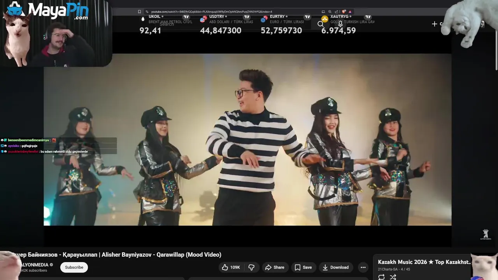Click chat message from user aycisko
The width and height of the screenshot is (498, 280).
coord(23,146)
